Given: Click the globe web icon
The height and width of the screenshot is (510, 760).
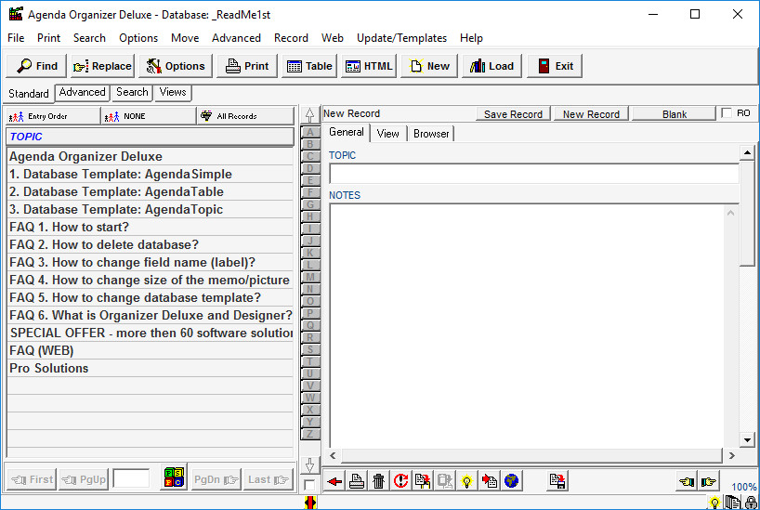Looking at the screenshot, I should coord(511,481).
